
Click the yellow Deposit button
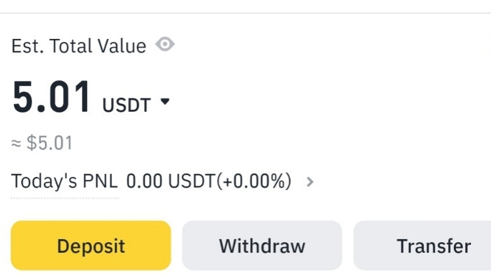[x=91, y=246]
